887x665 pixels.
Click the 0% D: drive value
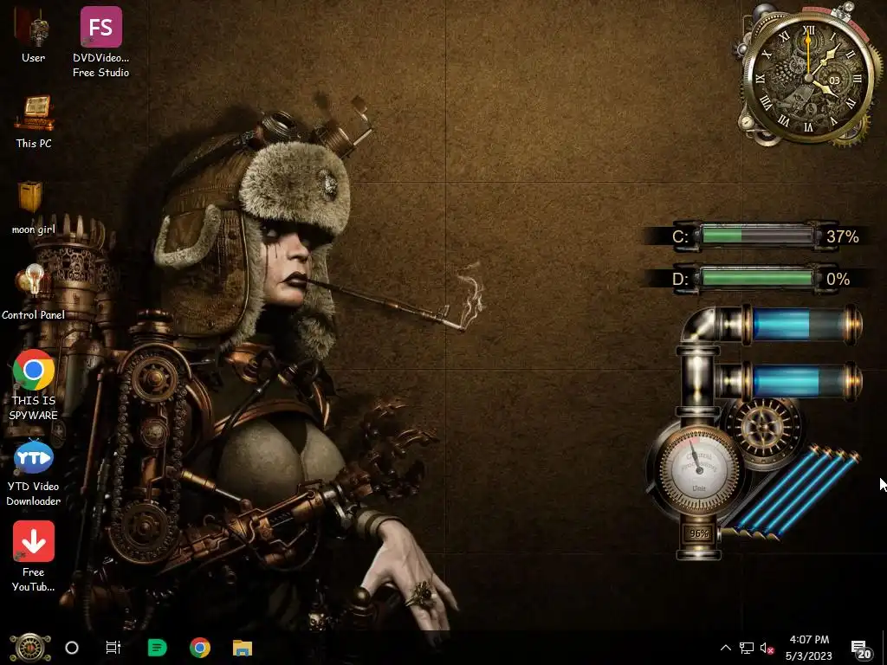coord(838,280)
